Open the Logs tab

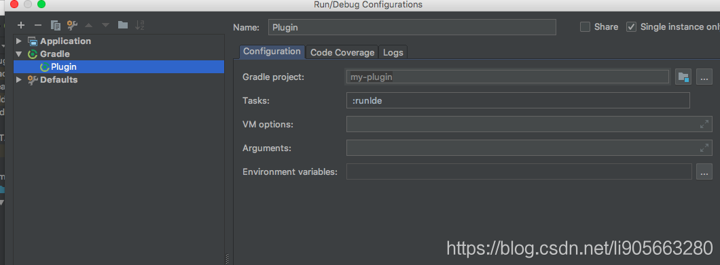click(x=393, y=52)
